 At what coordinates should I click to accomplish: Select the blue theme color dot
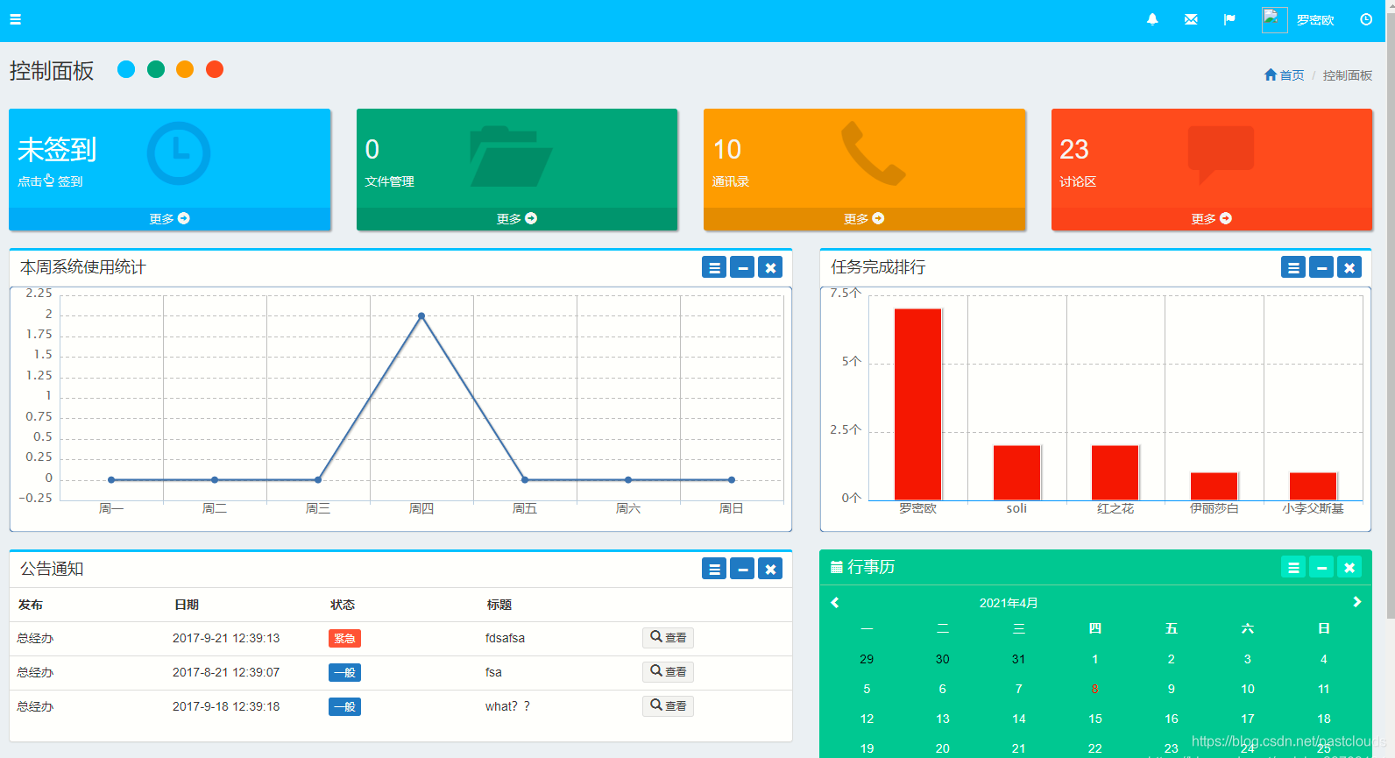pyautogui.click(x=126, y=69)
